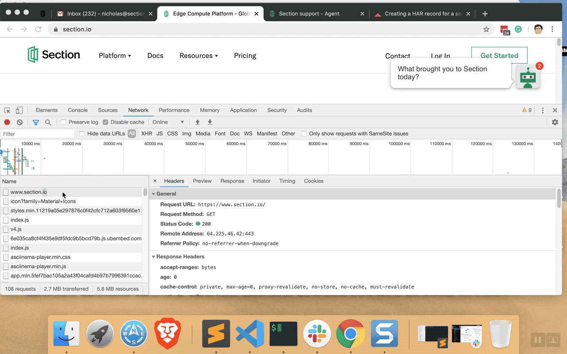Select the icon?family=Material+Icons request row
The width and height of the screenshot is (567, 354).
pyautogui.click(x=72, y=201)
